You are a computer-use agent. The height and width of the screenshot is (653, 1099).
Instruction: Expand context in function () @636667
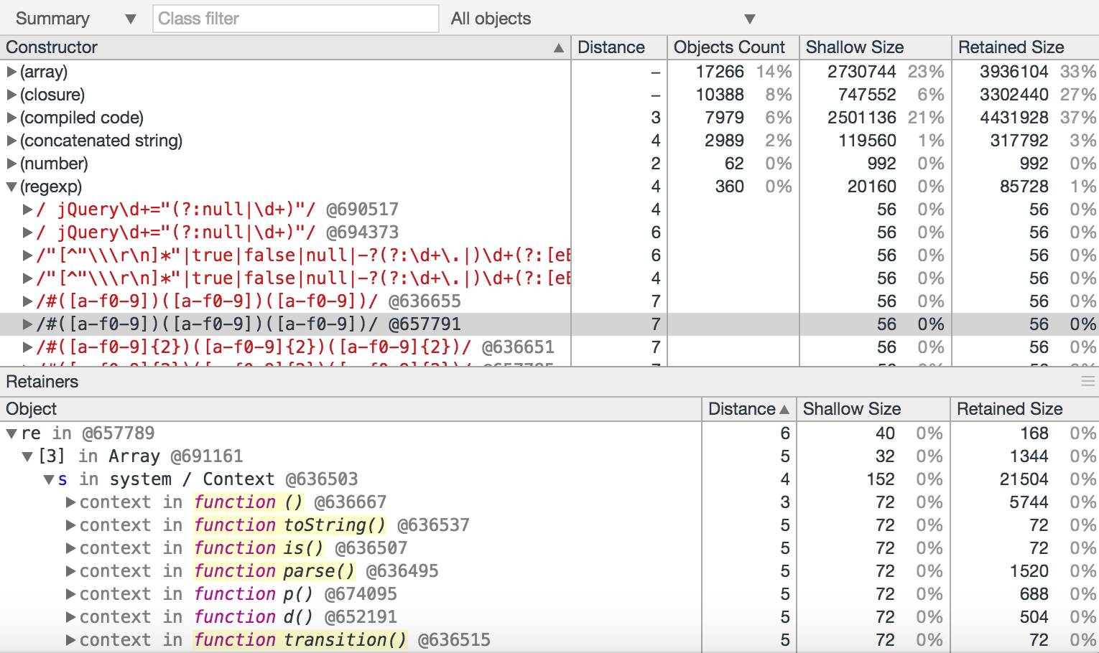70,502
